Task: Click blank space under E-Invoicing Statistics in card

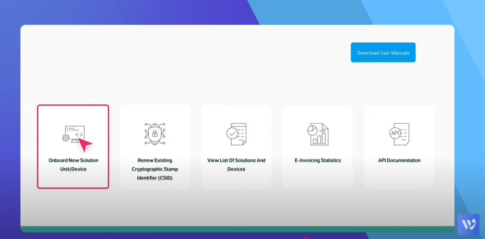Action: (x=318, y=178)
